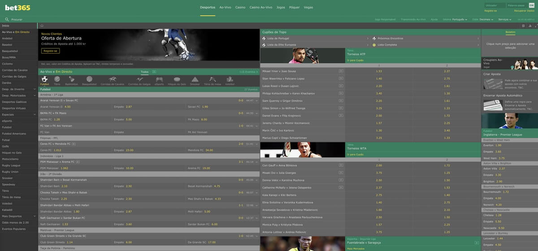
Task: Click the OK login button
Action: [x=532, y=5]
